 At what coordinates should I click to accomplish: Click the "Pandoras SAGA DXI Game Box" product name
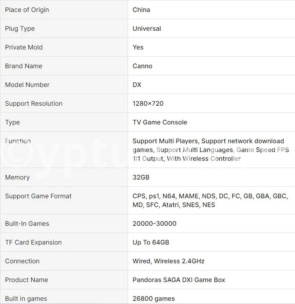(179, 280)
